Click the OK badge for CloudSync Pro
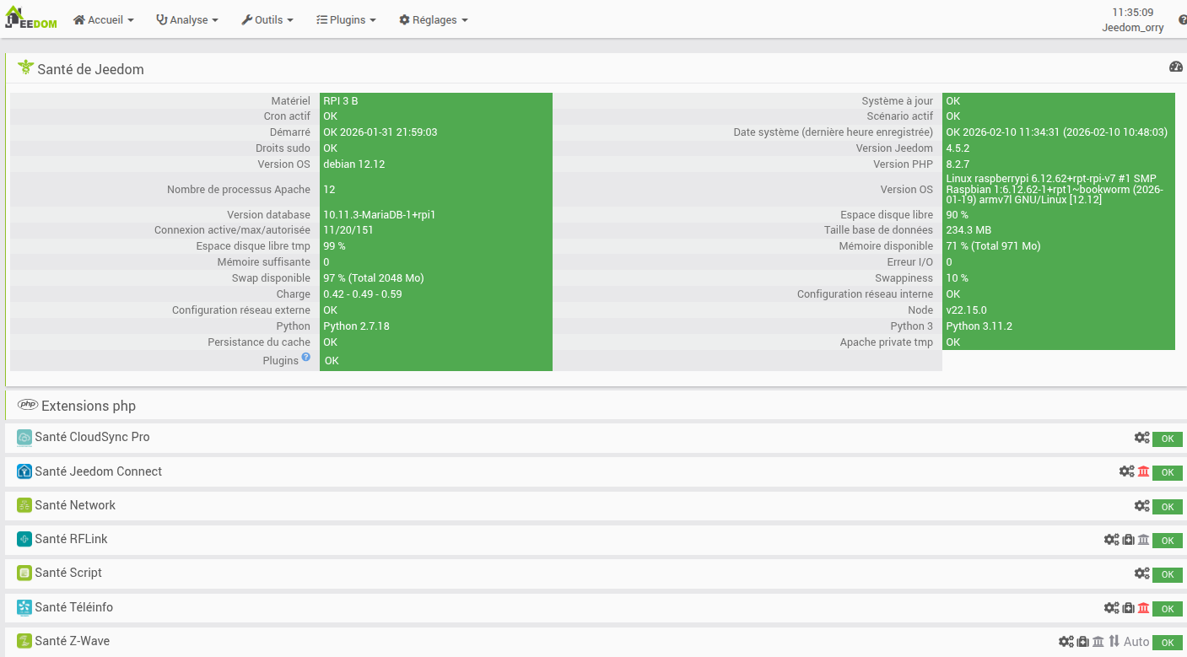 tap(1168, 439)
